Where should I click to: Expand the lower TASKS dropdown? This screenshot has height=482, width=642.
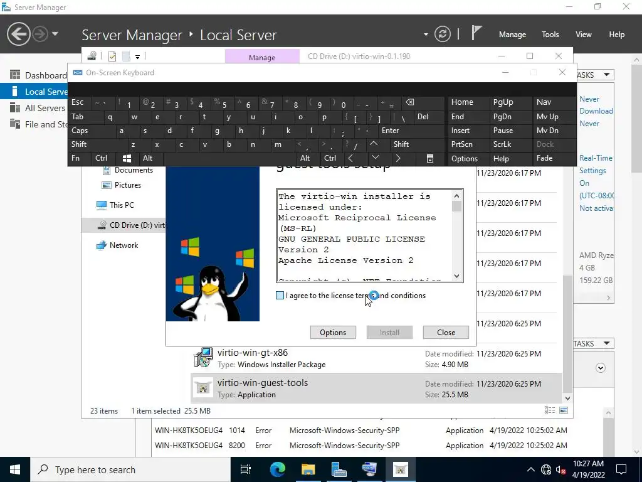[607, 343]
